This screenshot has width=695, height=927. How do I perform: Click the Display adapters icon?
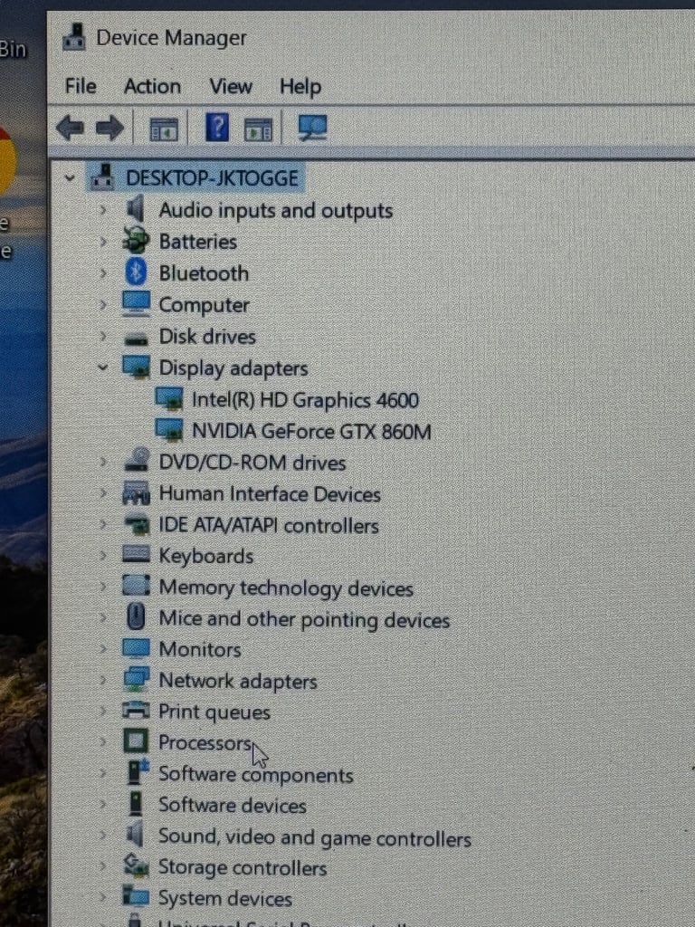[137, 367]
